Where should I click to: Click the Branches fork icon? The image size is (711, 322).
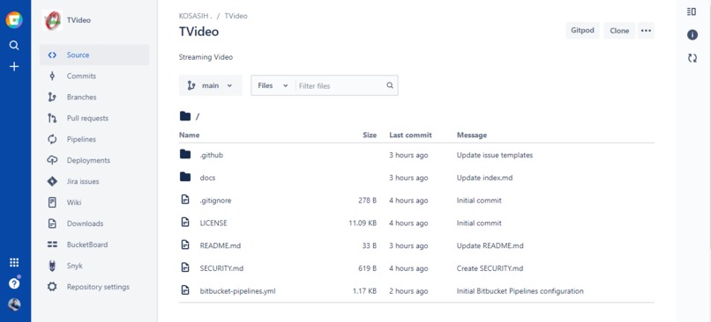(x=52, y=98)
